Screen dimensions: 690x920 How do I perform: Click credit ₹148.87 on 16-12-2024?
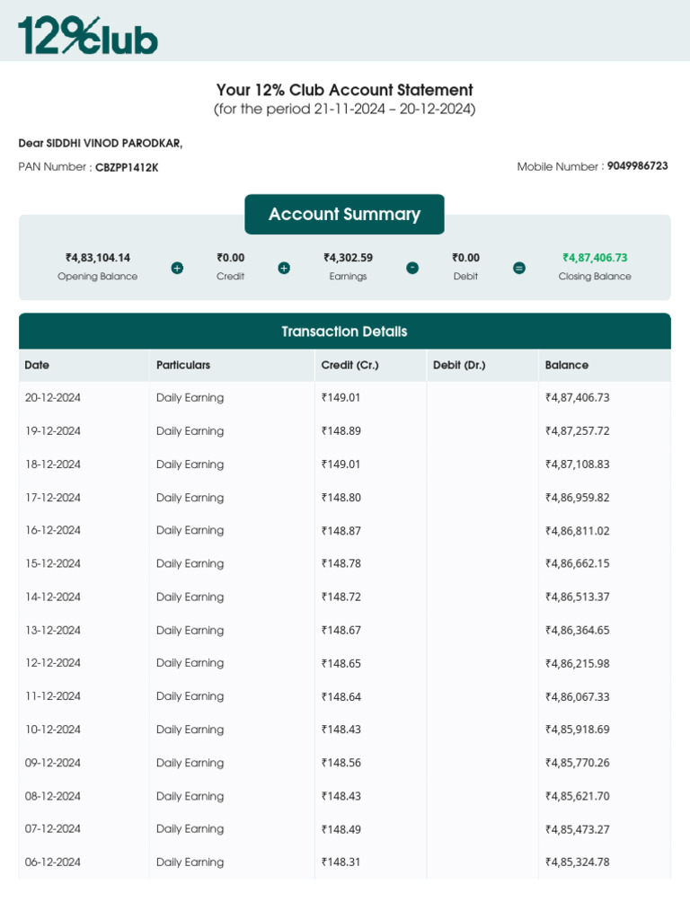[341, 530]
